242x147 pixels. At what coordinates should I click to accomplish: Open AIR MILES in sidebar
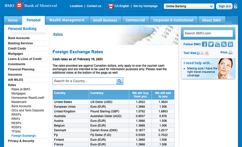(x=16, y=80)
